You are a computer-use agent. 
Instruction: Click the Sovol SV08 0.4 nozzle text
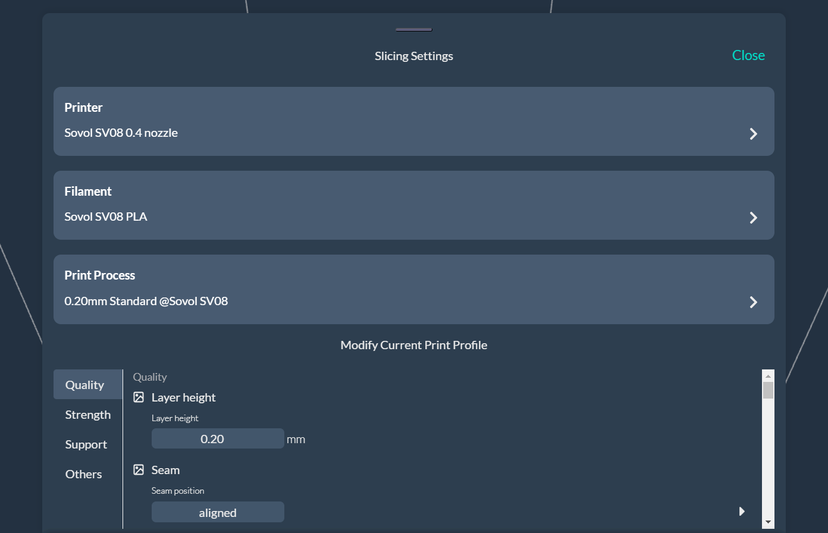tap(121, 133)
